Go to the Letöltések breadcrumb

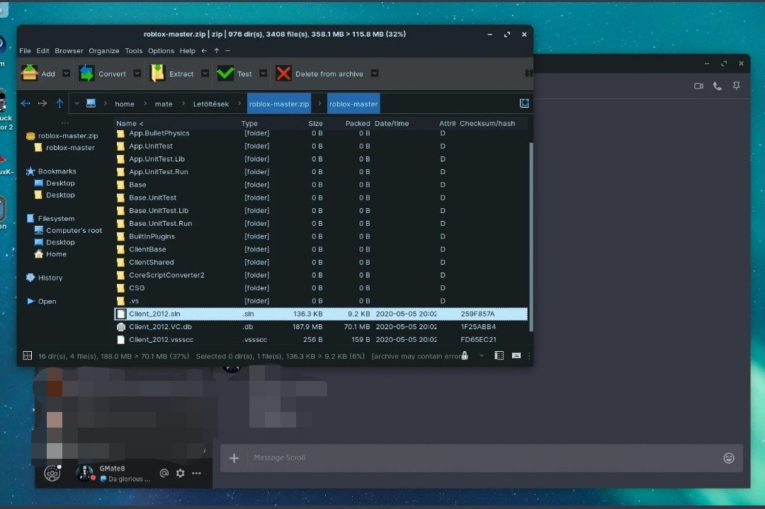[211, 104]
